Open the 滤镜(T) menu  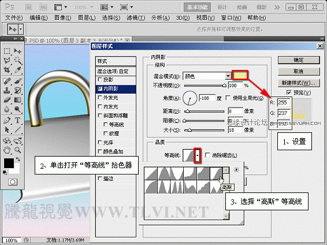point(136,18)
